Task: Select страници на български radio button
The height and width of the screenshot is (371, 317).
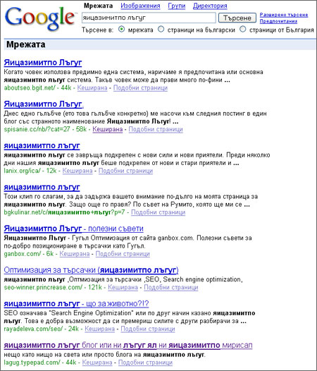Action: (x=161, y=30)
